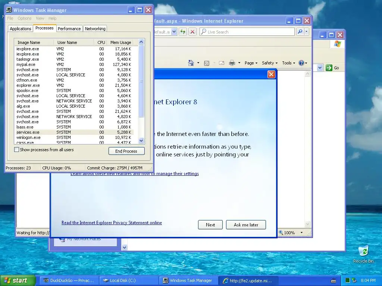Click Next in the IE8 setup dialog
382x286 pixels.
point(210,225)
